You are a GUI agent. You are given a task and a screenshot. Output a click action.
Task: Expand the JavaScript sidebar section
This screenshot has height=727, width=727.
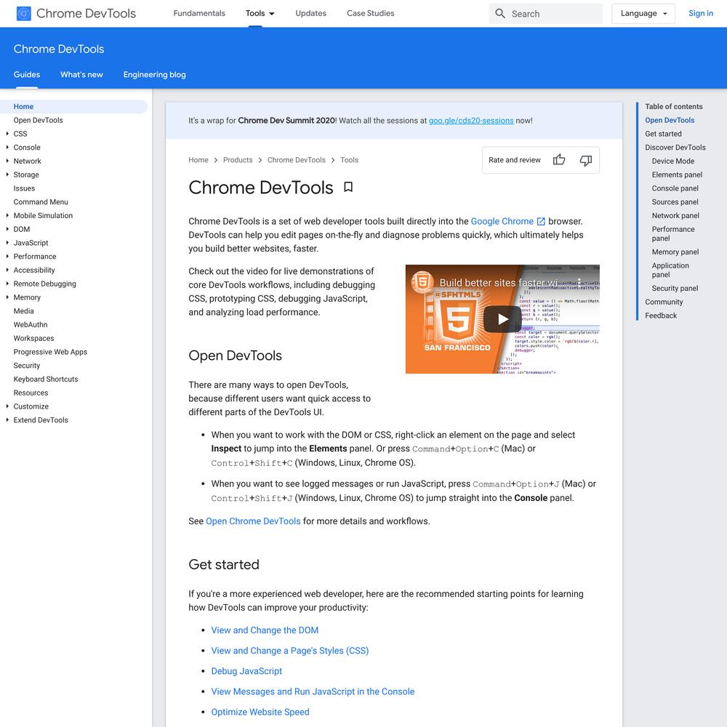tap(7, 243)
